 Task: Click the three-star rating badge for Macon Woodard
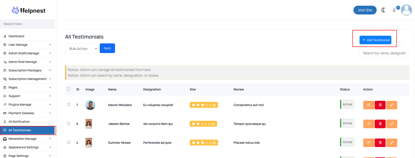[204, 105]
